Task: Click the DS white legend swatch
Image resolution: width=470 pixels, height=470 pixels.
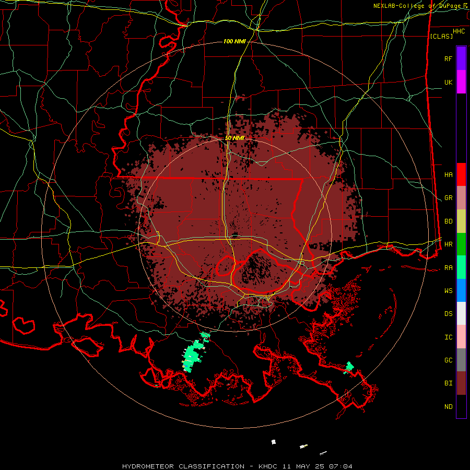Action: [461, 313]
